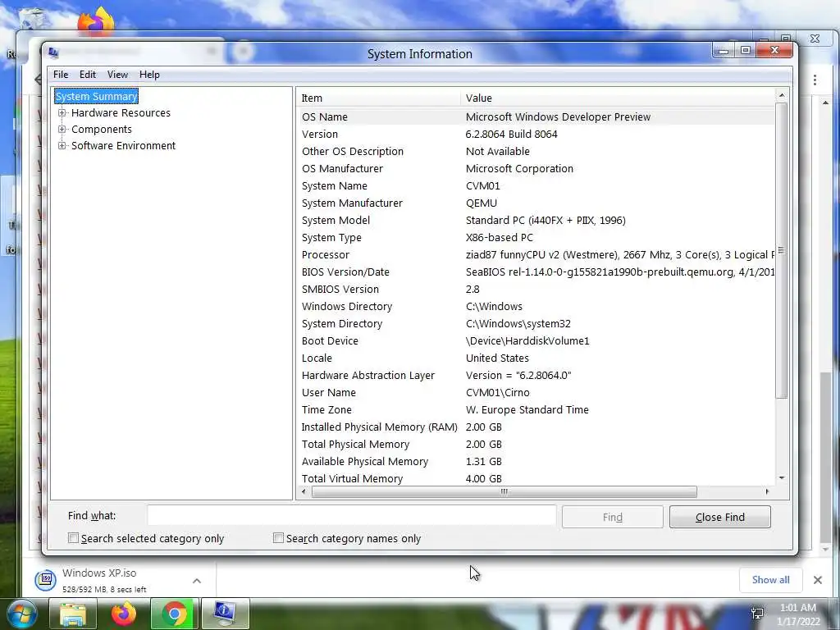Image resolution: width=840 pixels, height=630 pixels.
Task: Select the Available Physical Memory row
Action: [536, 461]
